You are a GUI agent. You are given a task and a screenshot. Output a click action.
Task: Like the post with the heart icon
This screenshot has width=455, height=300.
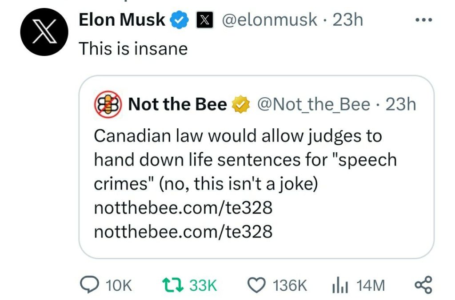pos(255,285)
